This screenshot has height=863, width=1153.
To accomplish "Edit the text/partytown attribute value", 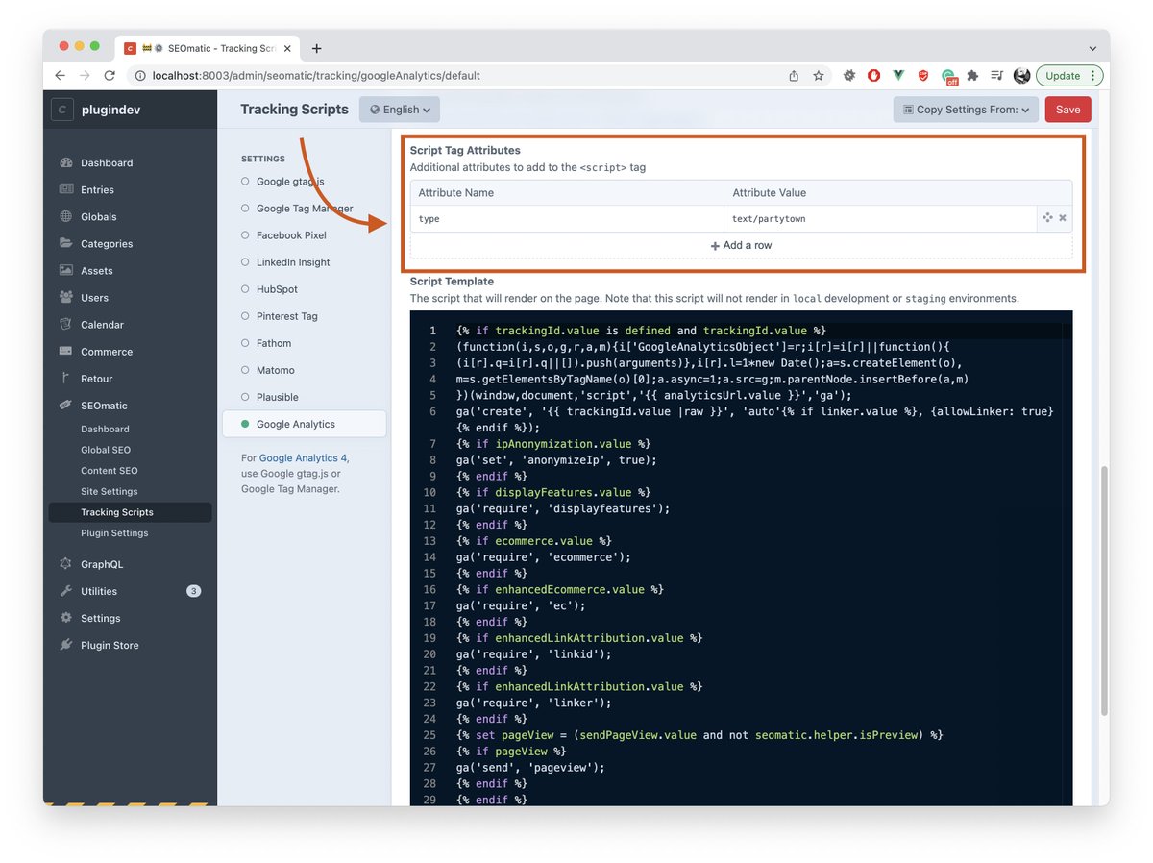I will click(879, 218).
